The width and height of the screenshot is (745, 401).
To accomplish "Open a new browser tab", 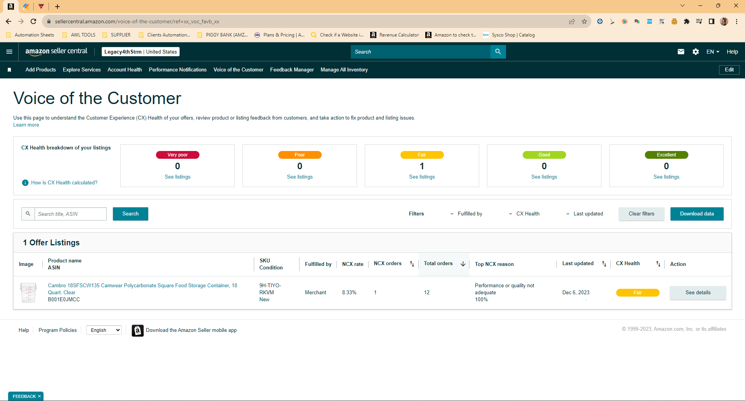I will click(57, 7).
